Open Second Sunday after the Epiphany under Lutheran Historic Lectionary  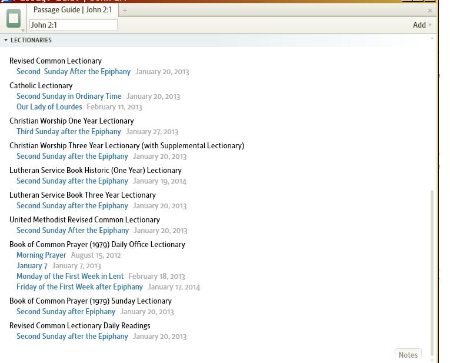(x=72, y=181)
